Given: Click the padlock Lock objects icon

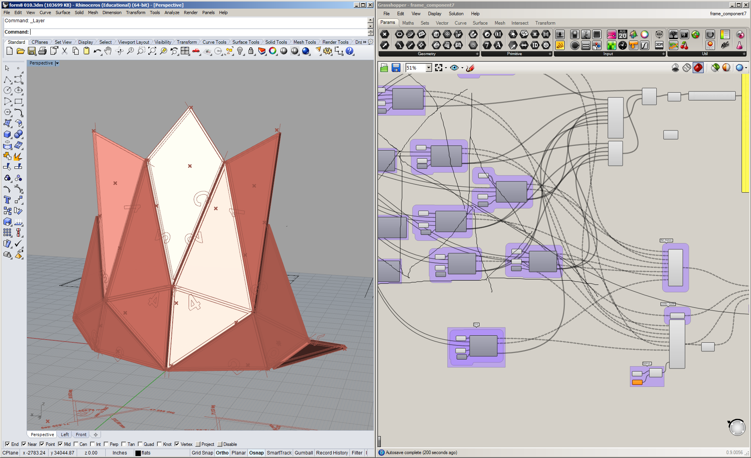Looking at the screenshot, I should (x=251, y=51).
